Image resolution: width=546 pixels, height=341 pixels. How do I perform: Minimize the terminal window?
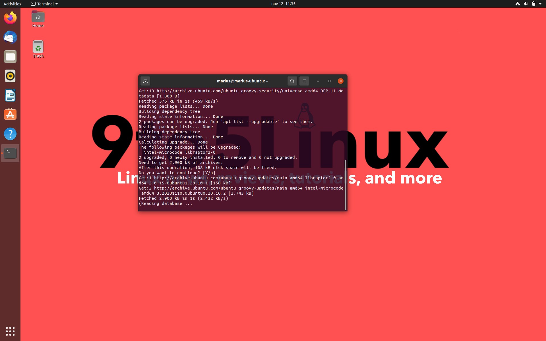tap(318, 81)
